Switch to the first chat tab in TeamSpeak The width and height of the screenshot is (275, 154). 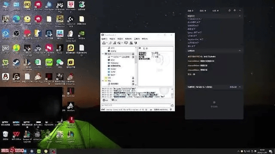point(106,100)
